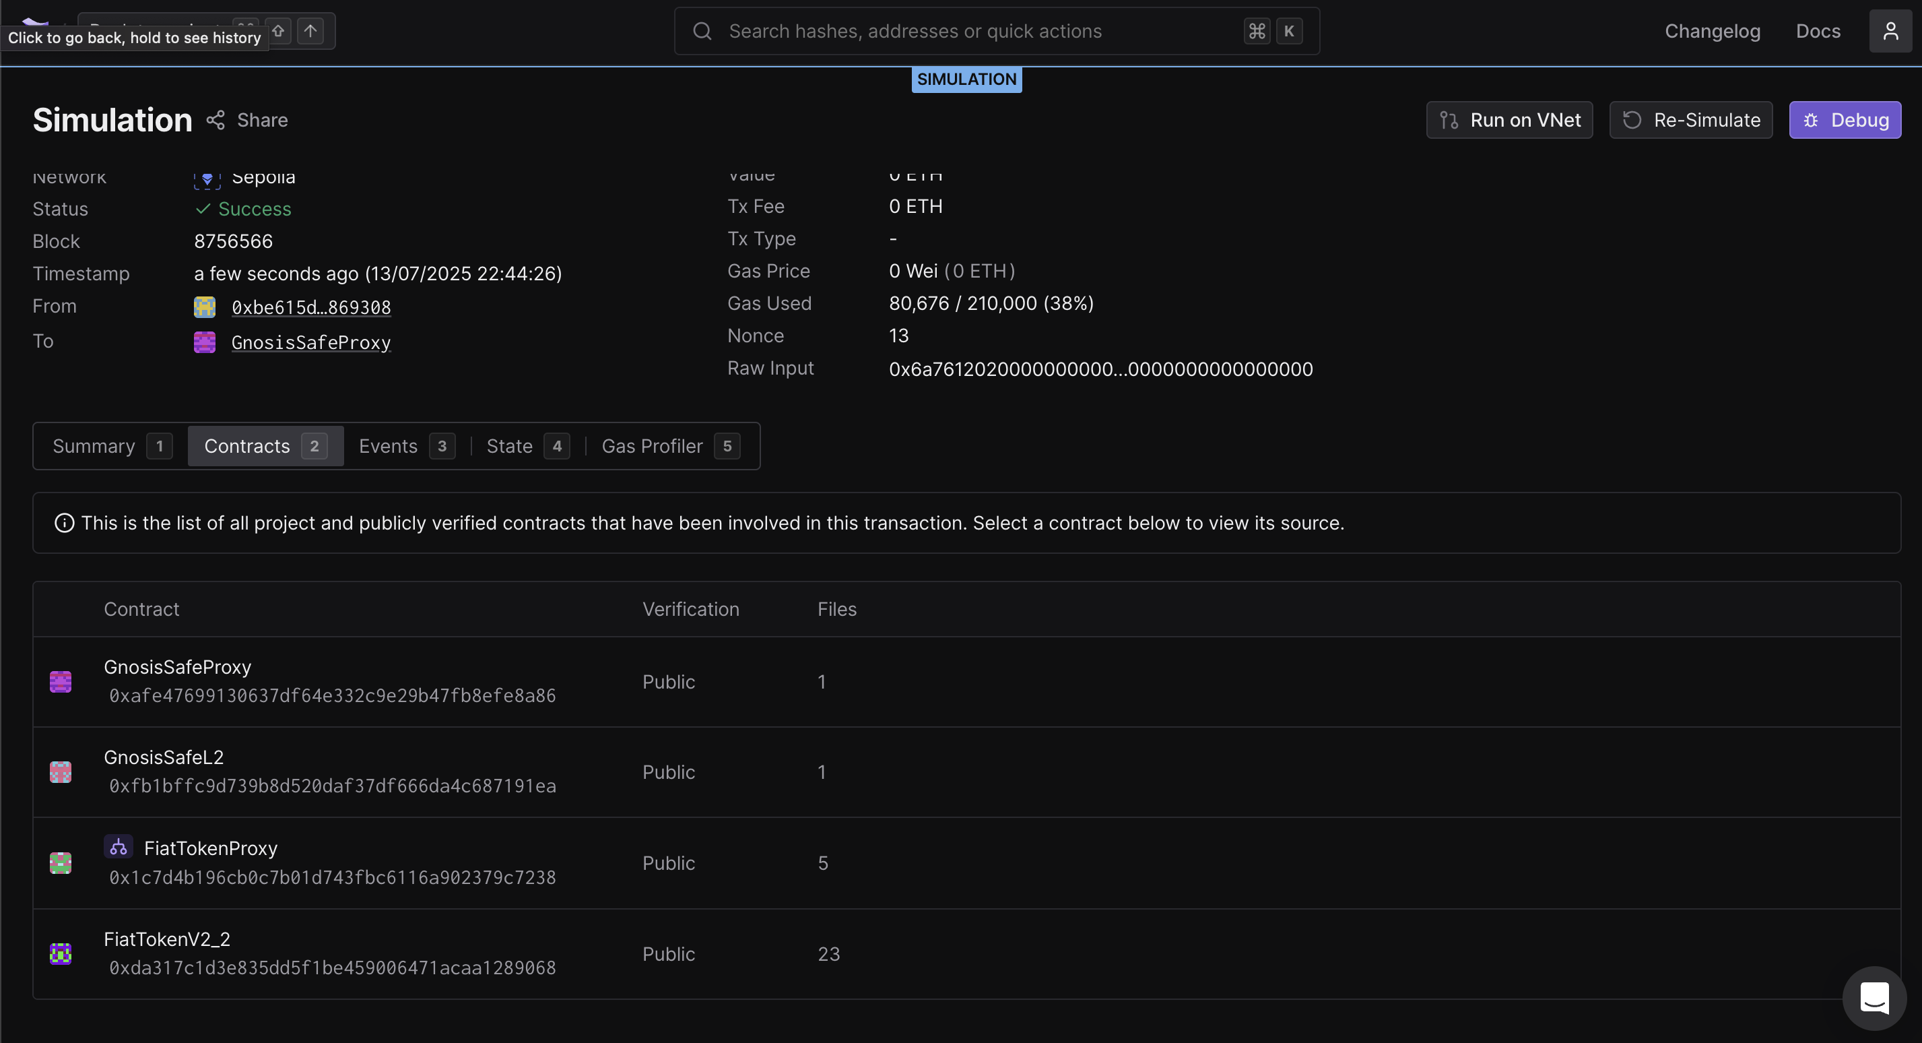1922x1043 pixels.
Task: Click Gas Used value 80,676 / 210,000
Action: pyautogui.click(x=991, y=303)
